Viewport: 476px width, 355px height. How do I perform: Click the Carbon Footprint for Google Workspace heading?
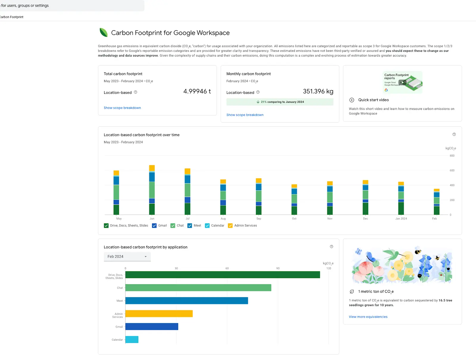coord(170,33)
